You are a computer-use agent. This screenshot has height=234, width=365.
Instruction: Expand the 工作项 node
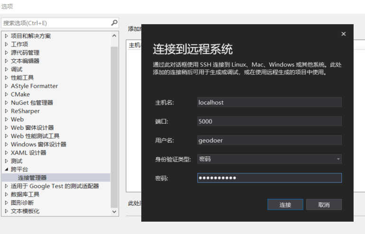[7, 44]
